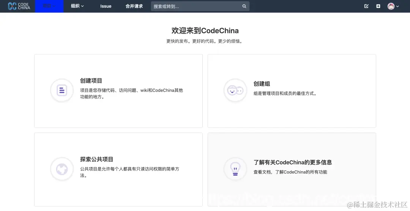Viewport: 410px width, 211px height.
Task: Focus the 搜索或转到 search field
Action: (200, 6)
